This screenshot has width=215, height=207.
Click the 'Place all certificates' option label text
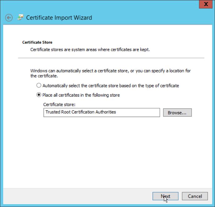coord(81,95)
